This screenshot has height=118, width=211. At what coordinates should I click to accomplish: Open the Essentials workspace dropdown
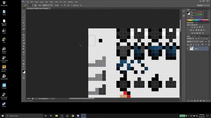pyautogui.click(x=203, y=5)
